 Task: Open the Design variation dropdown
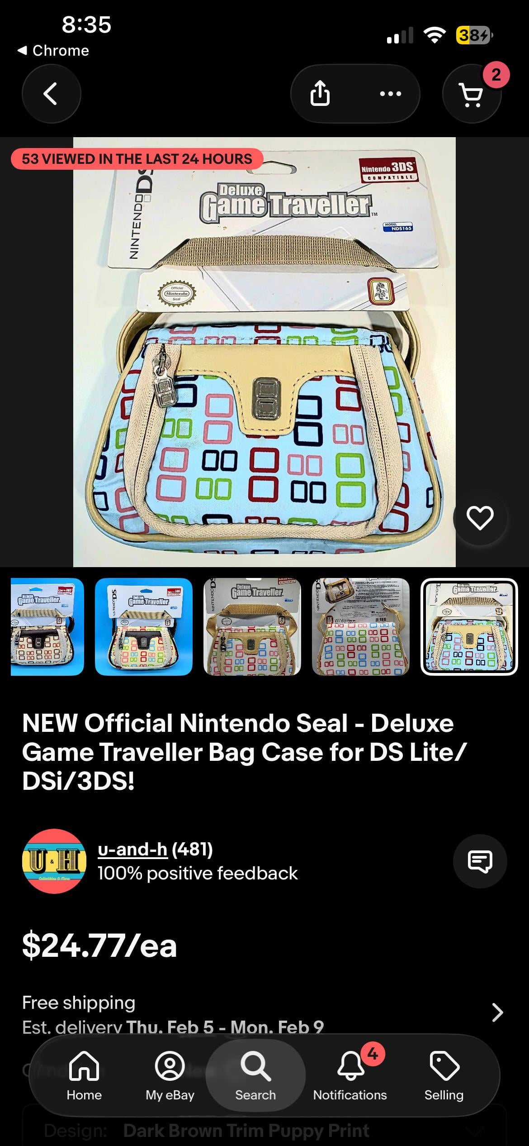(264, 1130)
